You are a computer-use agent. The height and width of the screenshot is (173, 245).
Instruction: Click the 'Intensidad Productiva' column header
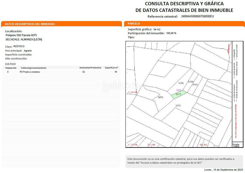[90, 68]
